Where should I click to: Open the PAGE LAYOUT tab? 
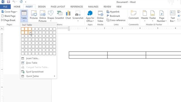tap(58, 7)
